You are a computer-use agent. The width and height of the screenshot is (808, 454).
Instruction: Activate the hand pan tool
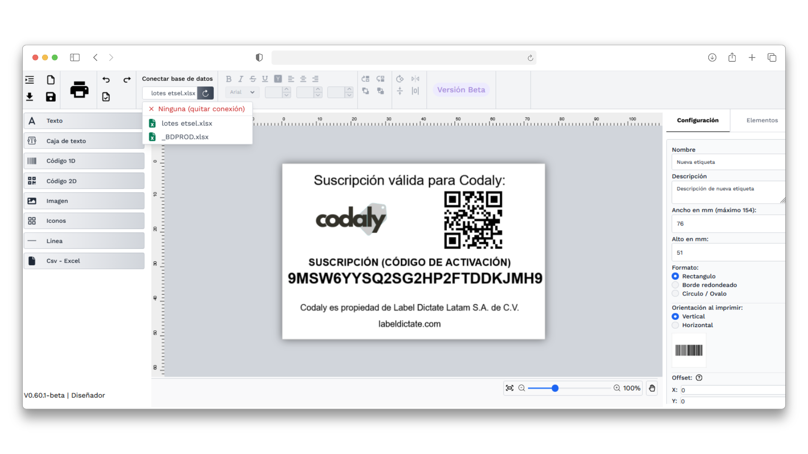tap(652, 388)
